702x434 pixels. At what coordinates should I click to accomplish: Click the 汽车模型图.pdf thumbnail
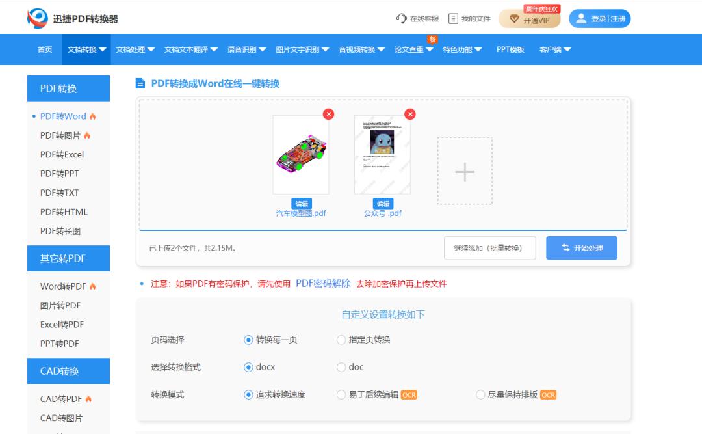point(302,154)
